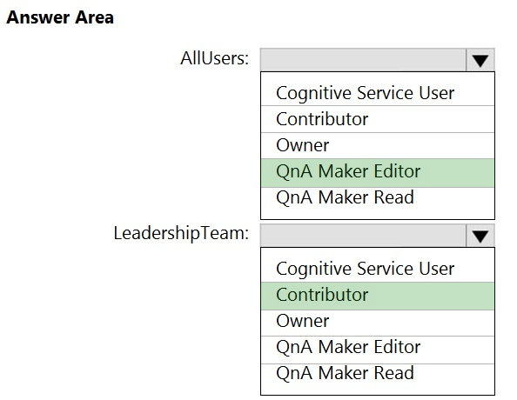The height and width of the screenshot is (400, 517).
Task: Click blank space below LeadershipTeam QnA Maker Read
Action: tap(378, 389)
